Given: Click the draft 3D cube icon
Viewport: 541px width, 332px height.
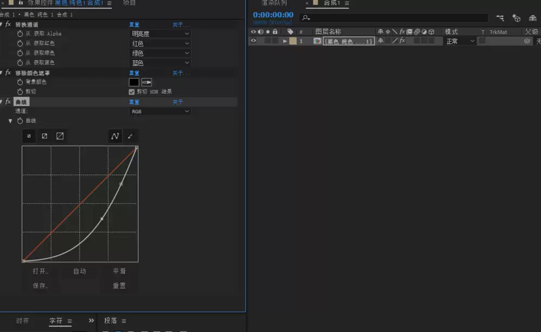Looking at the screenshot, I should coord(516,18).
